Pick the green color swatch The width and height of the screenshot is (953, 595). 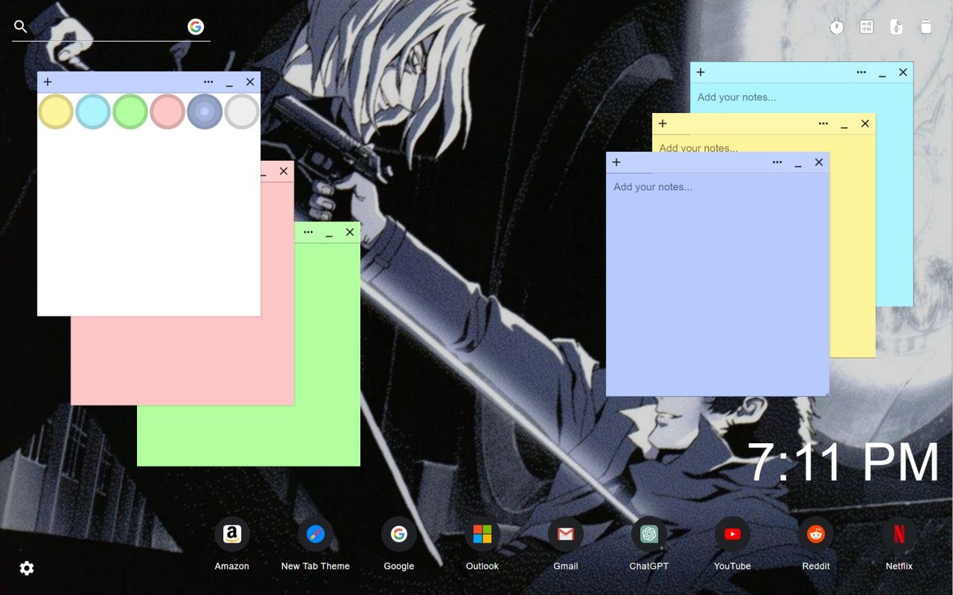(130, 112)
